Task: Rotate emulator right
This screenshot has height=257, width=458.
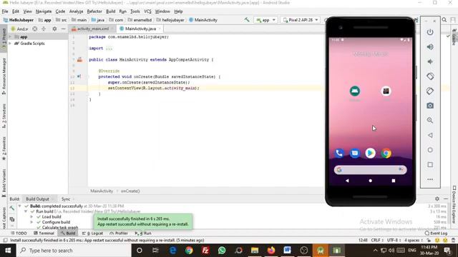Action: point(430,91)
